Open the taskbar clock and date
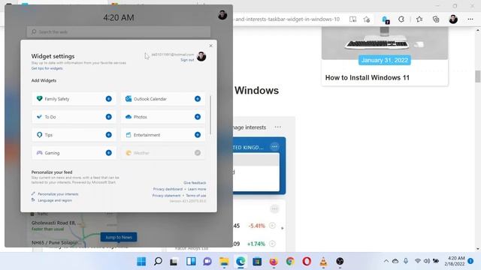The height and width of the screenshot is (270, 481). pyautogui.click(x=455, y=261)
